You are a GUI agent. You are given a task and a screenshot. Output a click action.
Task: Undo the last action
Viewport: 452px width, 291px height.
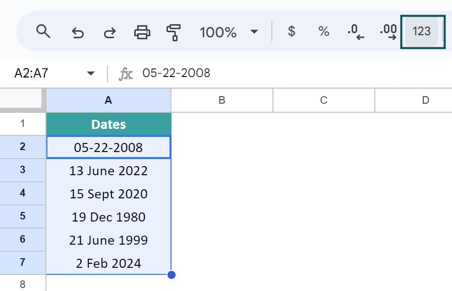point(78,33)
